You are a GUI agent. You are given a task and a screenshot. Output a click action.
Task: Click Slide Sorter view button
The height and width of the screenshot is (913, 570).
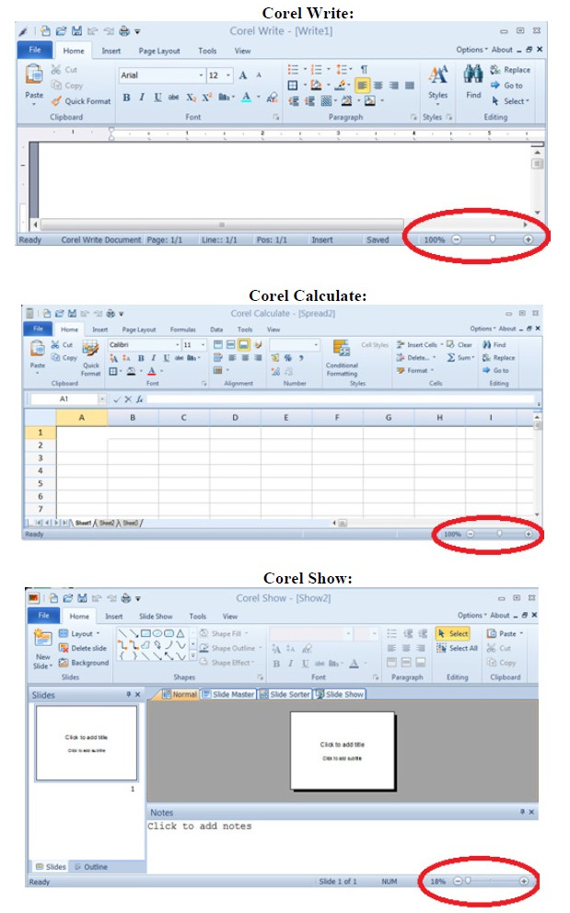click(285, 695)
